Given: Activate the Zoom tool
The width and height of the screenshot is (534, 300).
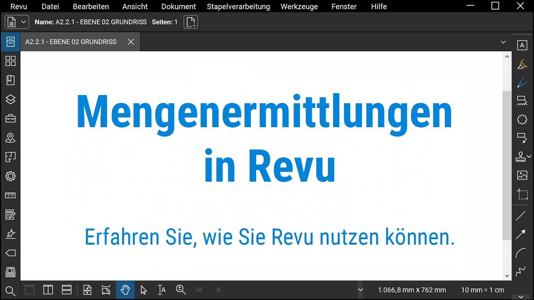Looking at the screenshot, I should (181, 290).
